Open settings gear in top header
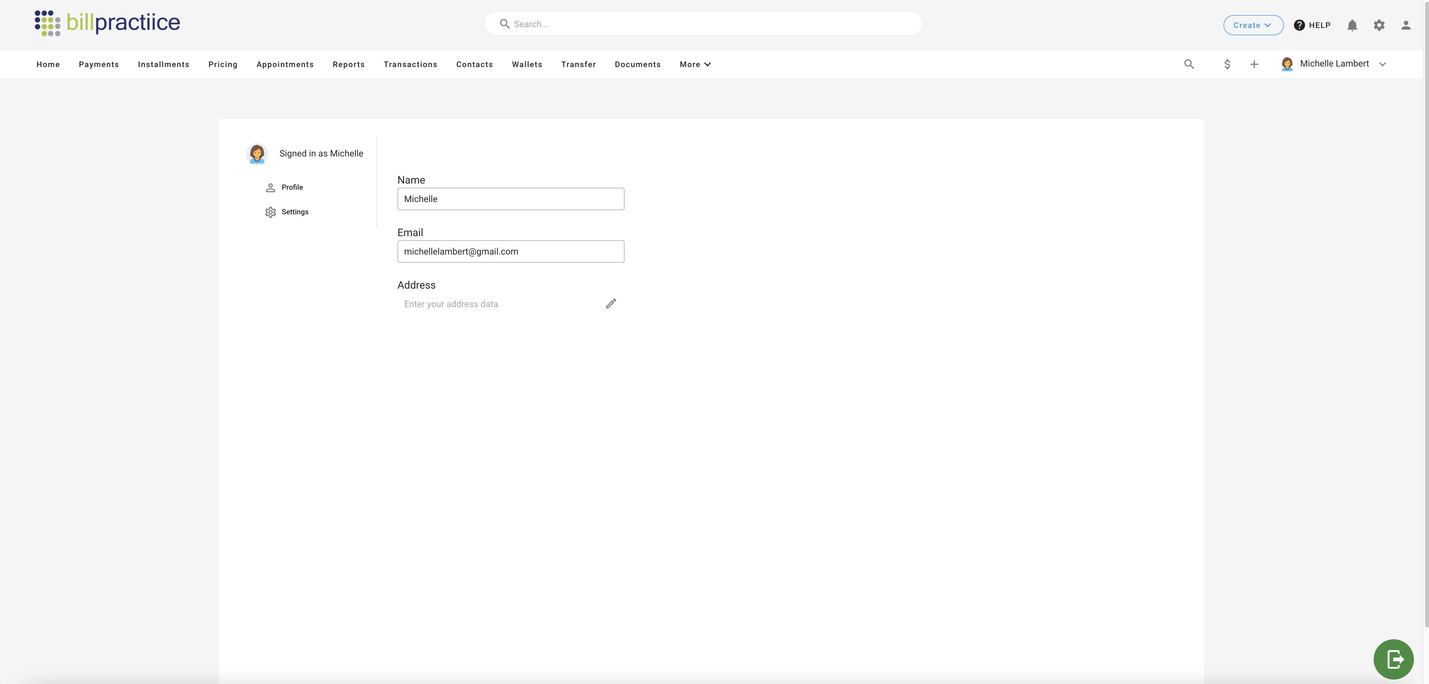 [x=1378, y=25]
